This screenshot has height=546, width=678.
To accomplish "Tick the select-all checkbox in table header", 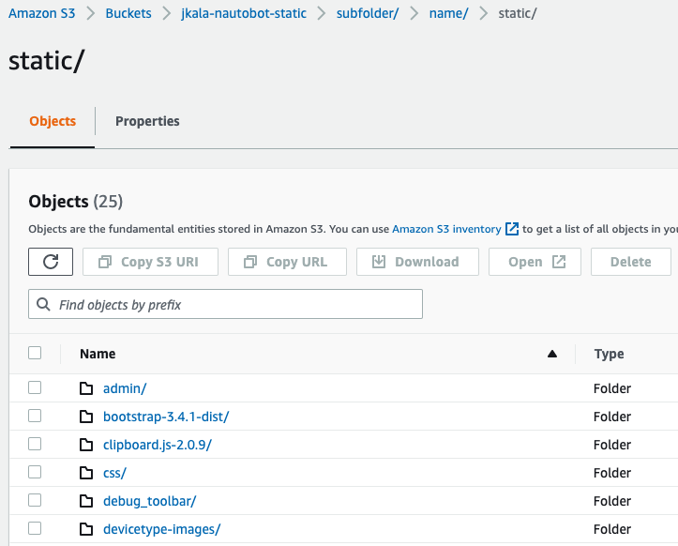I will click(x=35, y=354).
